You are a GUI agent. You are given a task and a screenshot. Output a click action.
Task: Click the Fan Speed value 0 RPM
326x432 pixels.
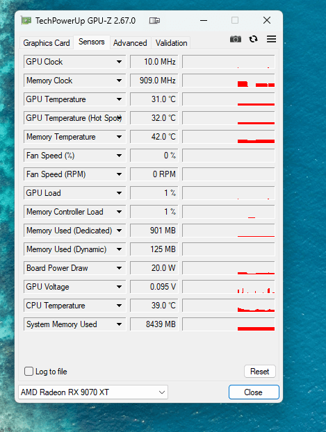154,174
